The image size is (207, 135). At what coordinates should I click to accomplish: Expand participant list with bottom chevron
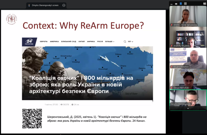tap(188, 108)
